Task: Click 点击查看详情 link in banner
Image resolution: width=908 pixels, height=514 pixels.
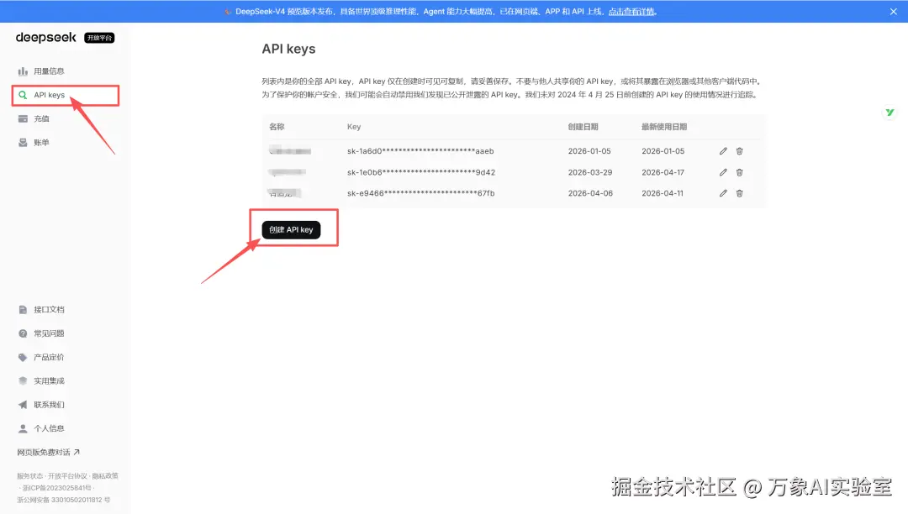Action: point(631,12)
